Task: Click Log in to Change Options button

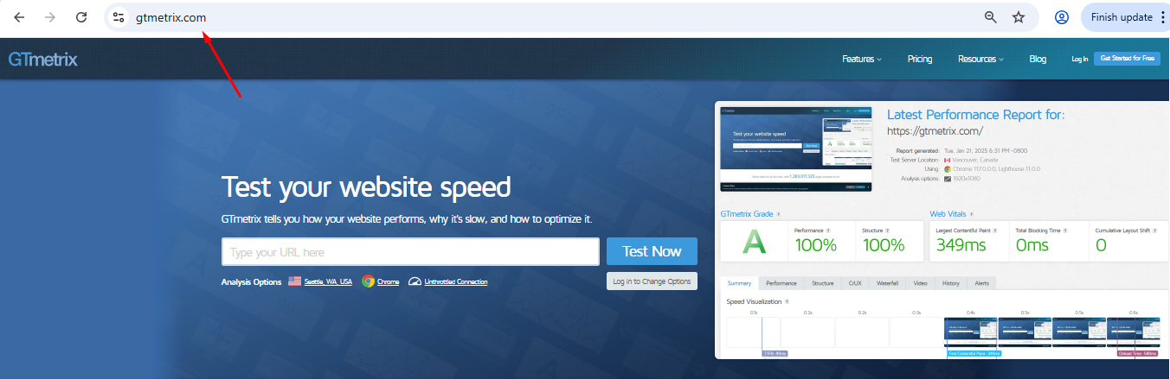Action: point(652,281)
